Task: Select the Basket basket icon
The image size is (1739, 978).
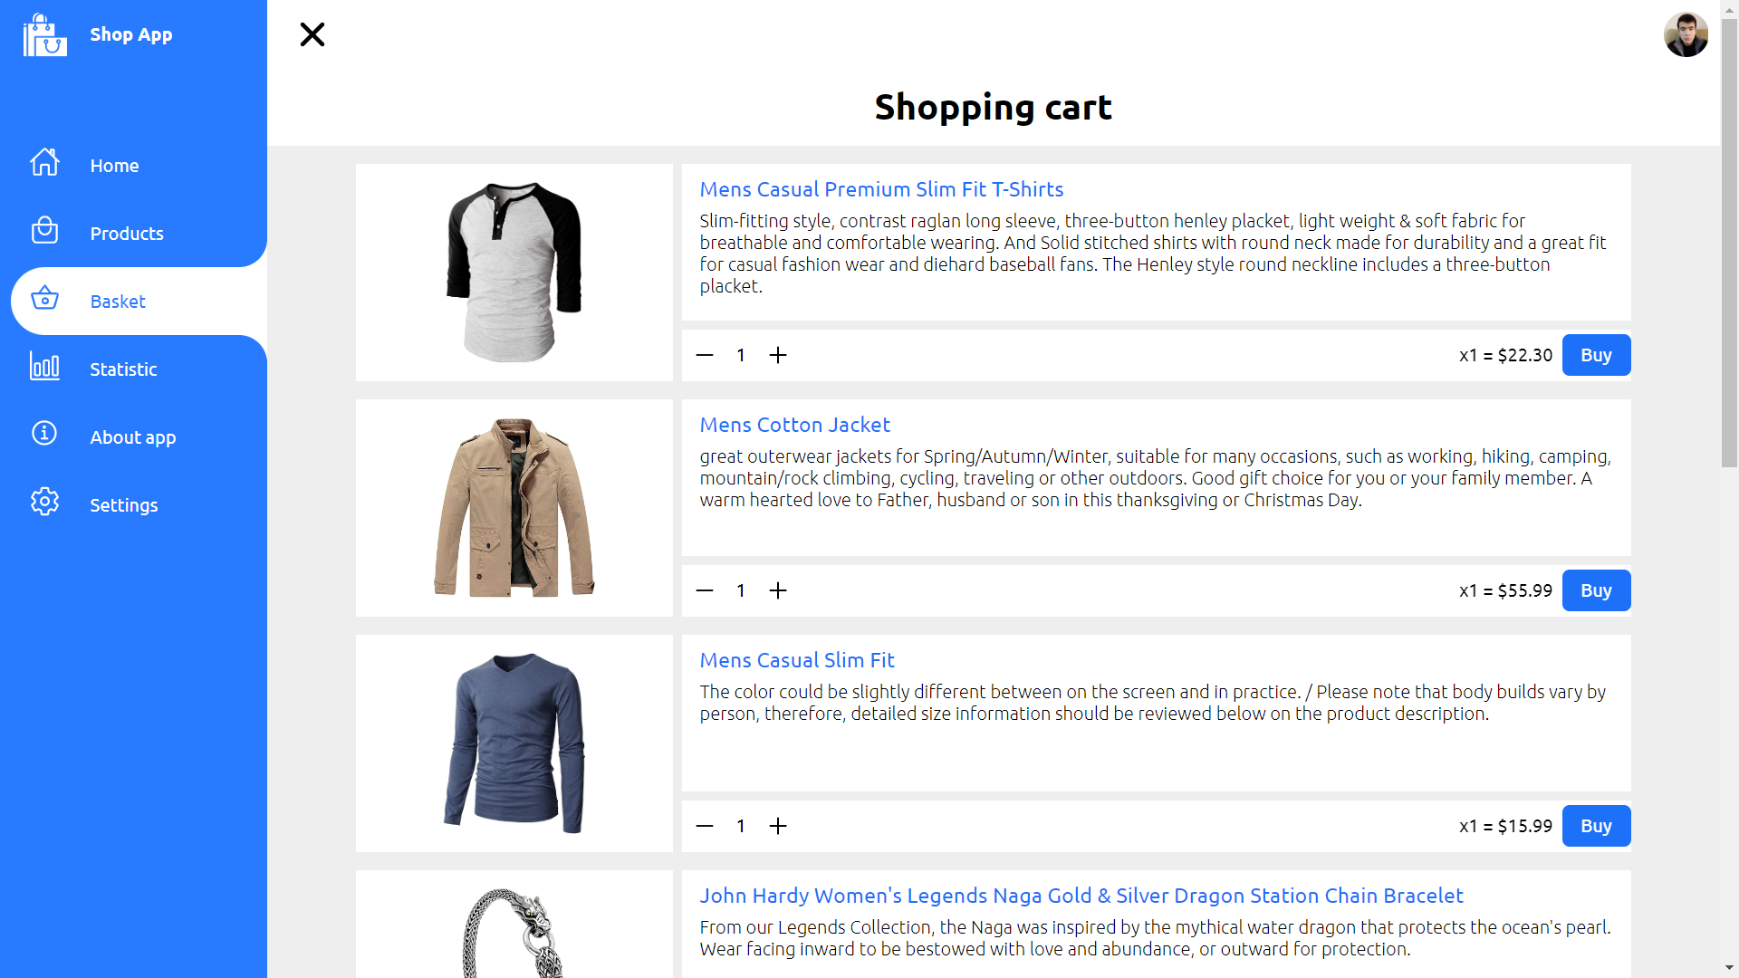Action: tap(44, 299)
